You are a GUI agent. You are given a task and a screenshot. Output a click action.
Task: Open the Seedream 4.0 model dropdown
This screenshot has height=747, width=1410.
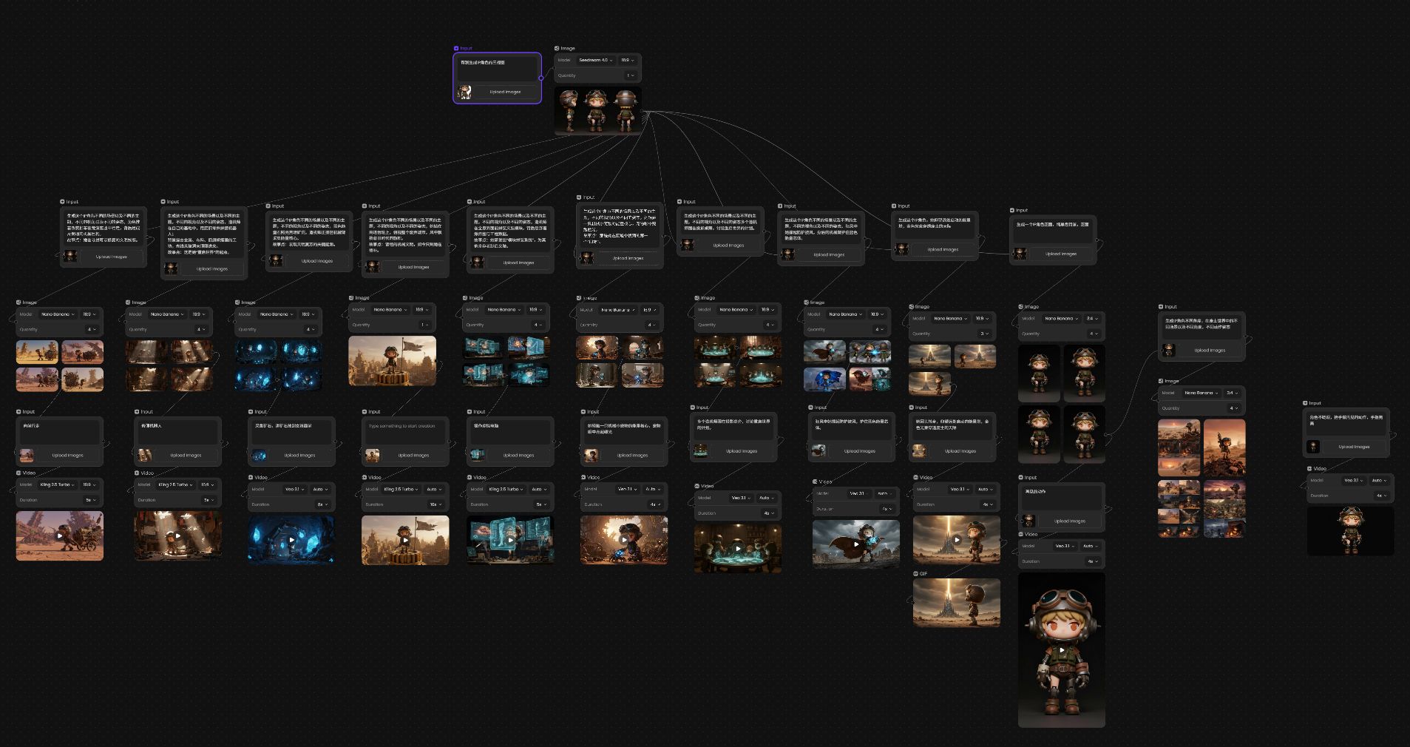point(595,60)
